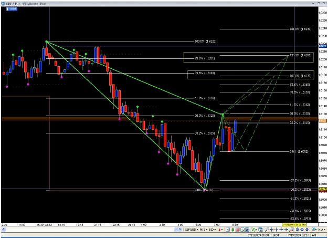Viewport: 328px width, 238px height.
Task: Click the scroll-right arrow button before GBP/USD
Action: 180,230
